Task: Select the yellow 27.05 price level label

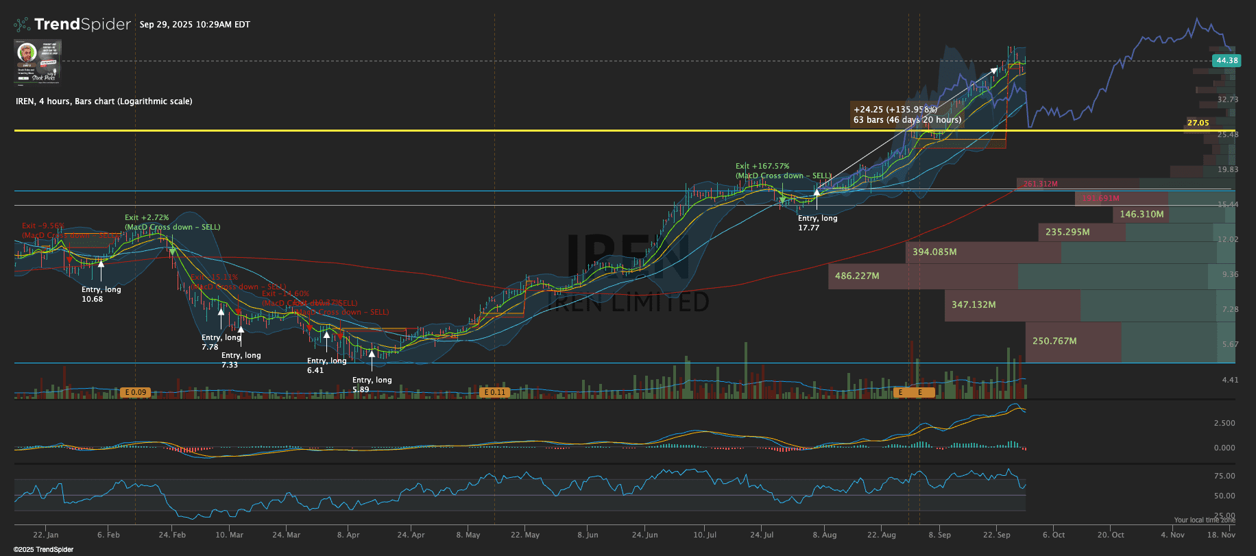Action: pos(1198,123)
